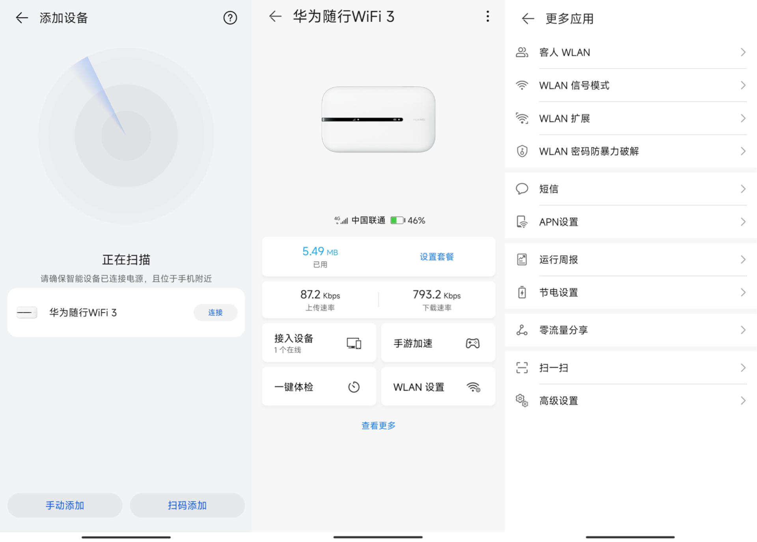Open WLAN 设置

[x=438, y=386]
